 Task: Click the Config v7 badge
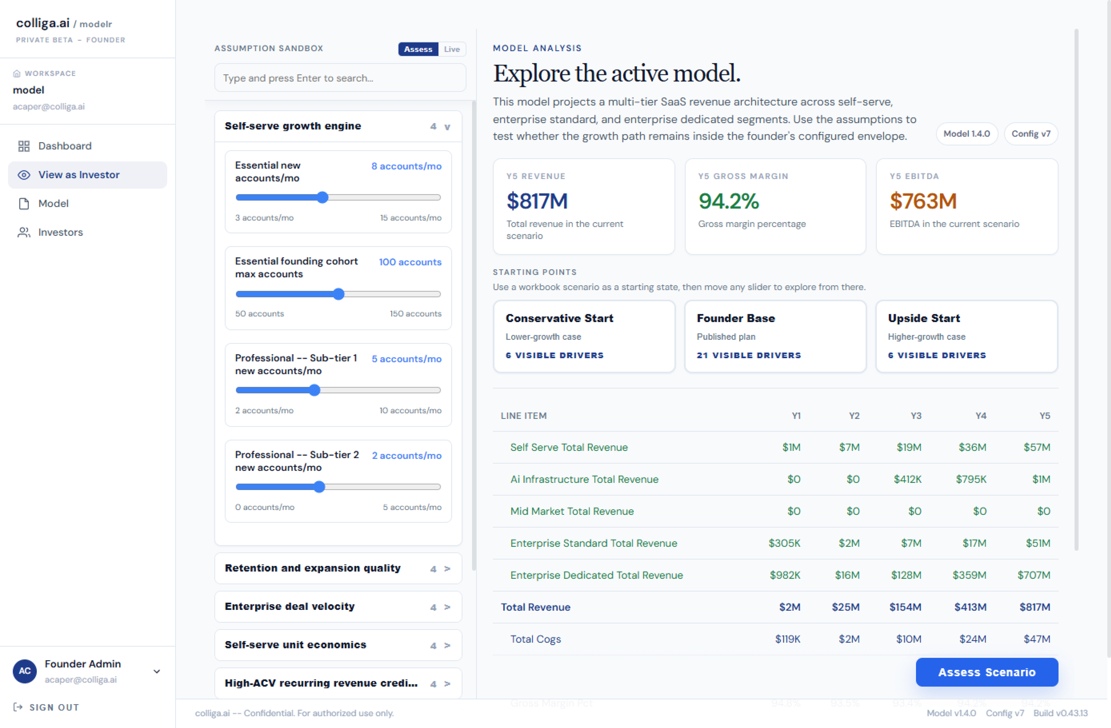click(1031, 134)
